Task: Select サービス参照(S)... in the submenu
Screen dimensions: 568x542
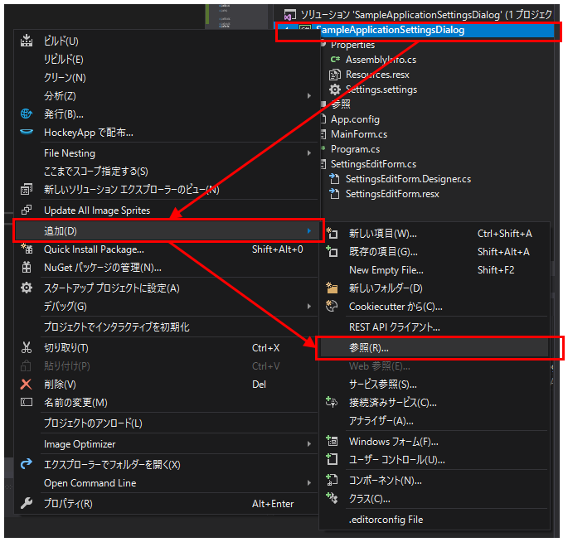Action: pyautogui.click(x=383, y=384)
